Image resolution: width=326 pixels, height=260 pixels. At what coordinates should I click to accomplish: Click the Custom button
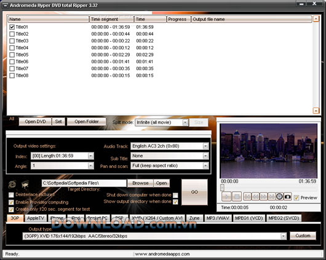(303, 235)
